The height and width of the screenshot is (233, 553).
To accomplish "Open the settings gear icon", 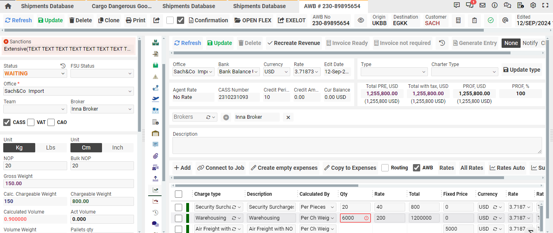I will [533, 5].
